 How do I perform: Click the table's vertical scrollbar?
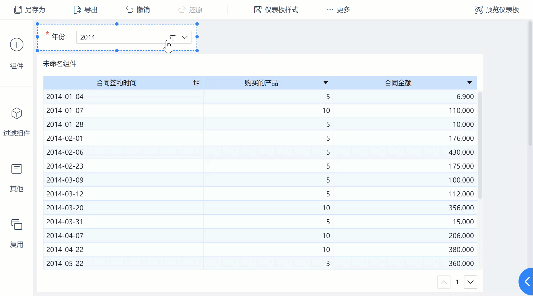480,145
